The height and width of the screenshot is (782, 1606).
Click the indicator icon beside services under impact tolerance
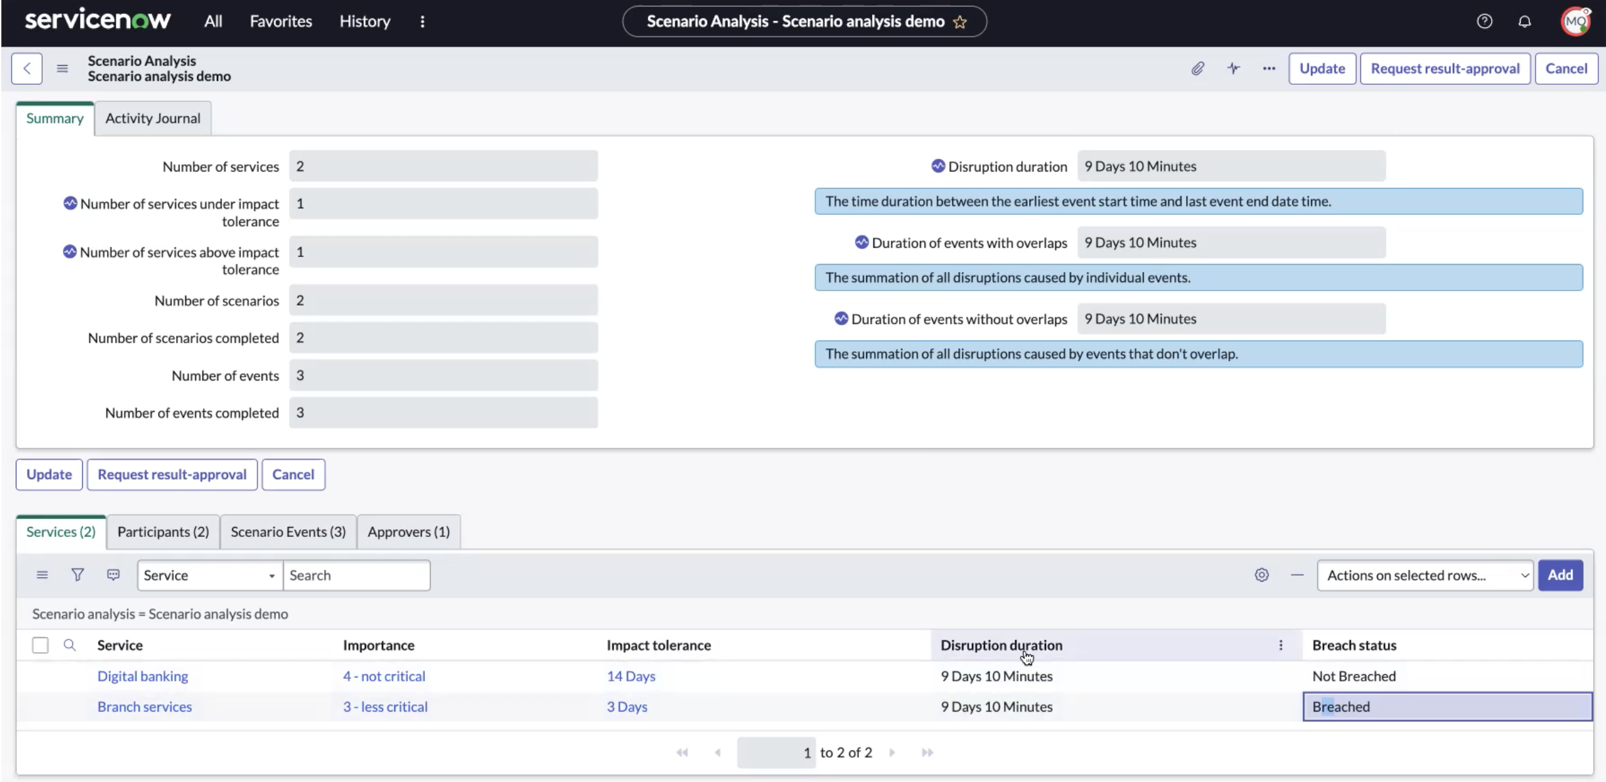(70, 203)
